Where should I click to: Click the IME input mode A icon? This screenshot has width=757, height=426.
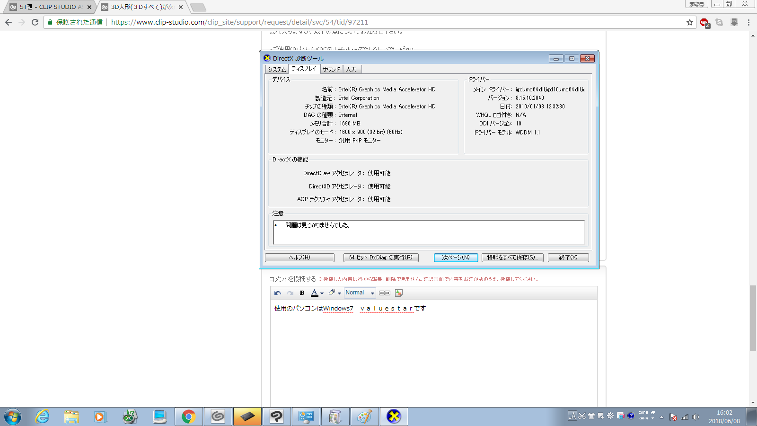click(x=572, y=416)
